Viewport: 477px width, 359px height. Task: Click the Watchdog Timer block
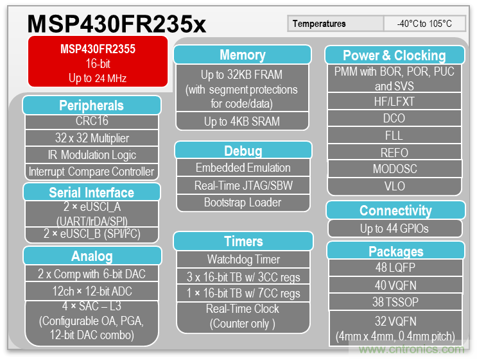243,260
